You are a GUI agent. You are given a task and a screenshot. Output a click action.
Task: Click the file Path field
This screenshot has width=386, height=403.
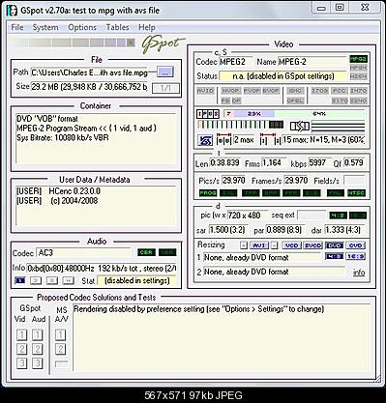[89, 72]
